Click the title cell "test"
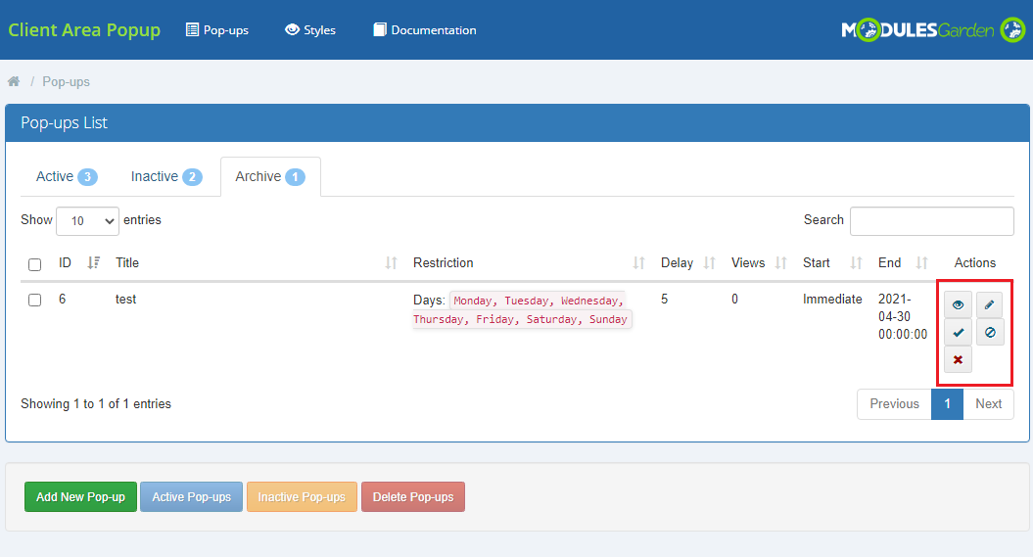1033x557 pixels. (x=125, y=299)
